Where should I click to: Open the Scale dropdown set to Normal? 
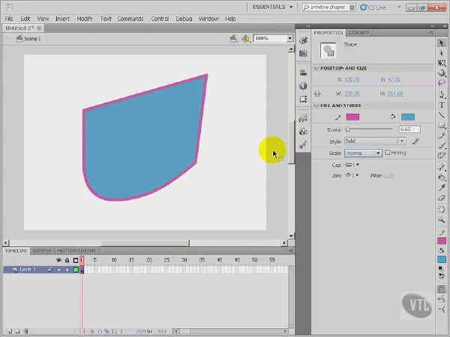[x=363, y=153]
